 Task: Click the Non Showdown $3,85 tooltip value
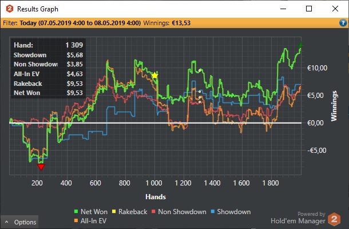point(75,64)
